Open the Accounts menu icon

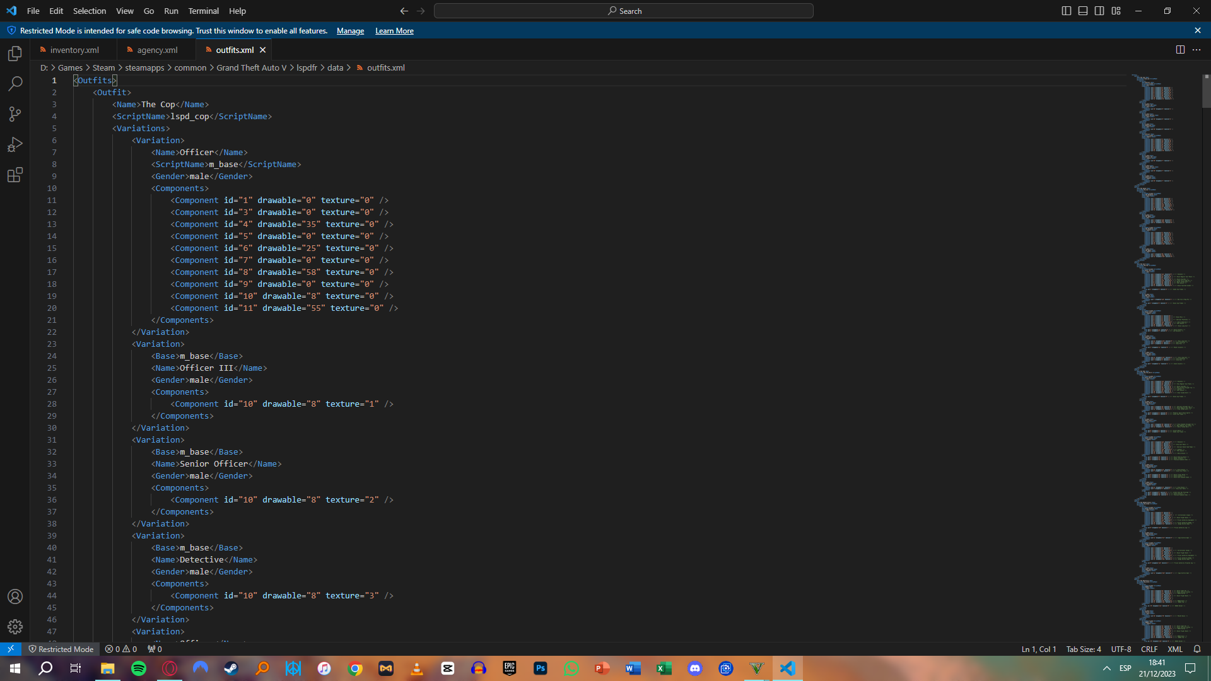click(x=15, y=597)
